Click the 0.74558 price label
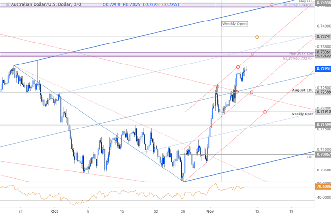Viewport: 331px width, 213px height. point(323,3)
